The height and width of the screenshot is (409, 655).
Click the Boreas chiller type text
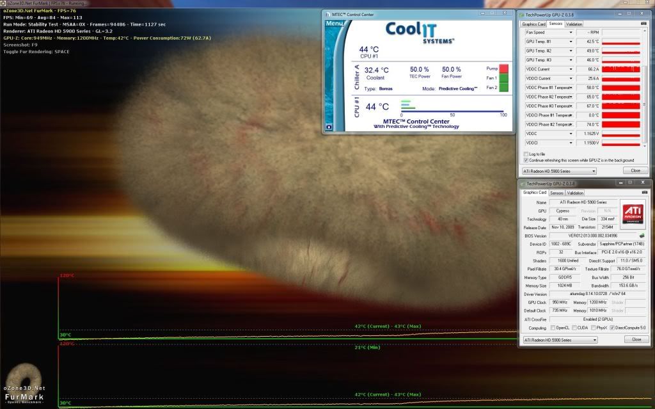pyautogui.click(x=386, y=89)
